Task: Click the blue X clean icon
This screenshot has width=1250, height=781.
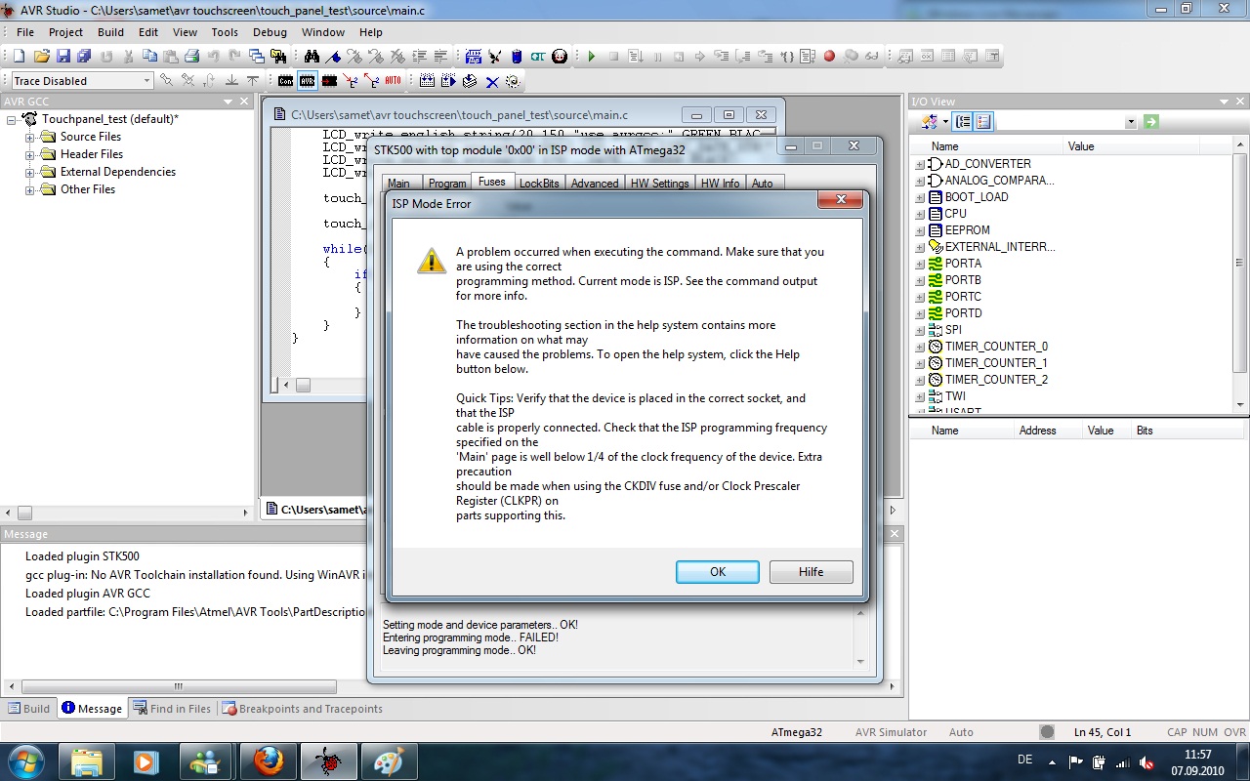Action: coord(492,81)
